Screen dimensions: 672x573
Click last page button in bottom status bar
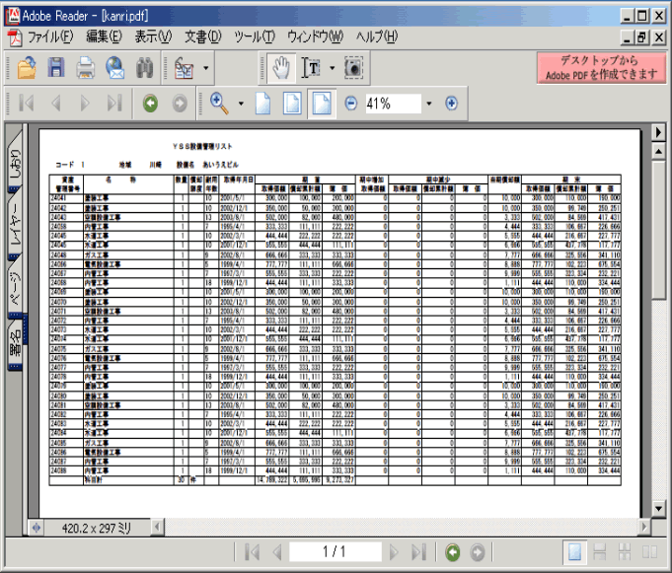418,552
